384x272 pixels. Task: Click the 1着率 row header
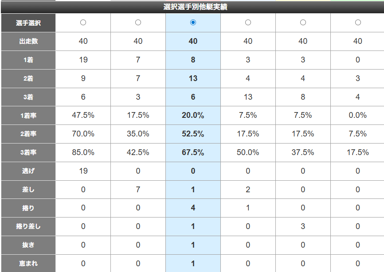(28, 116)
